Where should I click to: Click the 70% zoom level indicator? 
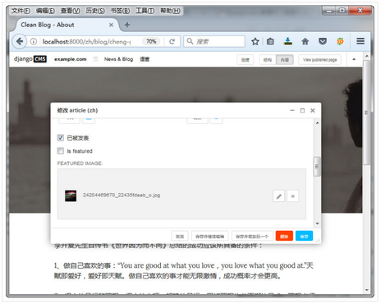tap(151, 41)
